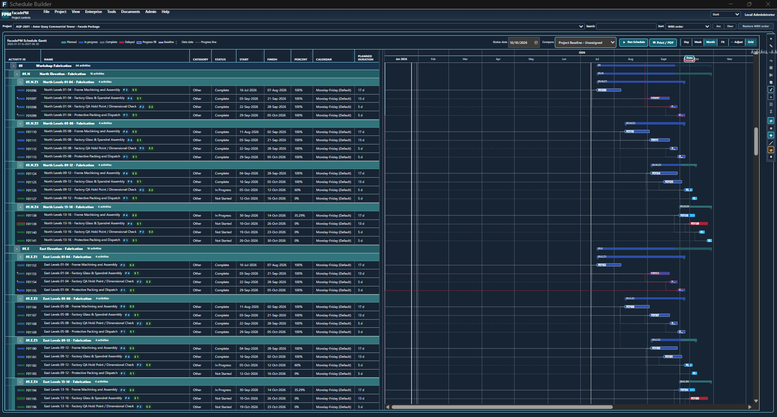Click the checkmark icon in right toolbar
Viewport: 777px width, 417px height.
point(771,90)
